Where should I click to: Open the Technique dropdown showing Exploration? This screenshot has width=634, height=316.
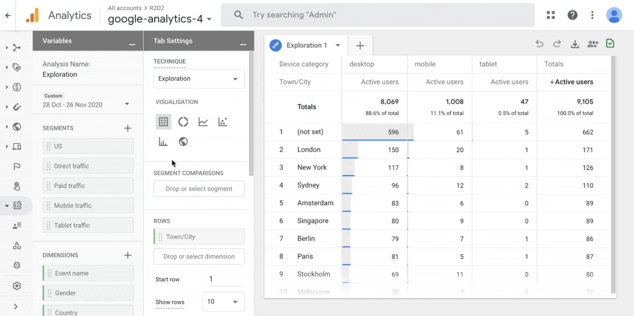(199, 79)
